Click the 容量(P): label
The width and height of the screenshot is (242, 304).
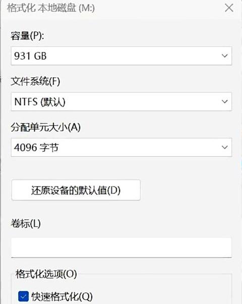pos(27,36)
